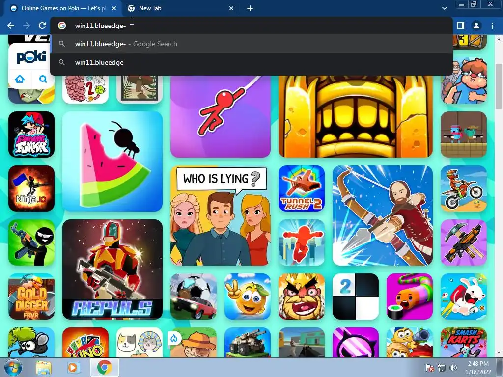Open the volume speaker tray icon
This screenshot has height=377, width=503.
coord(453,368)
